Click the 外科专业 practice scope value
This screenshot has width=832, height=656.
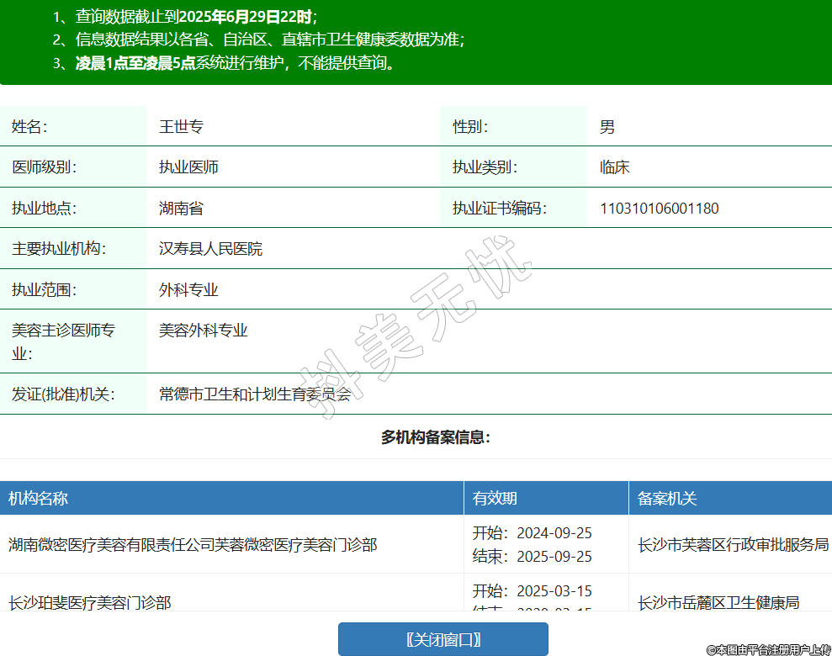point(188,290)
